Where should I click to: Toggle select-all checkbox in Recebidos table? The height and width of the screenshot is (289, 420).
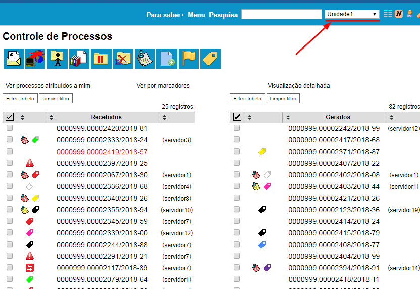point(10,117)
